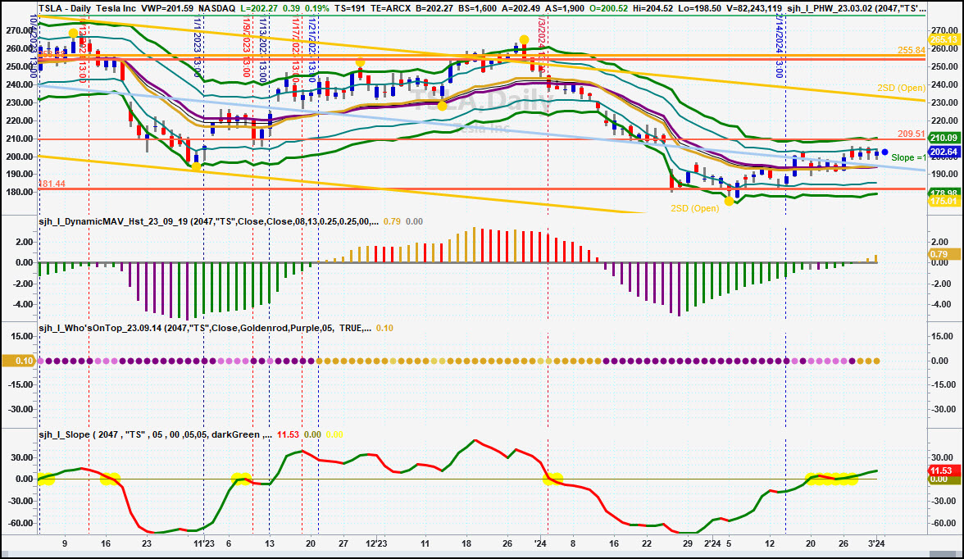Select the yellow 175.01 price axis marker
The width and height of the screenshot is (964, 559).
coord(944,201)
